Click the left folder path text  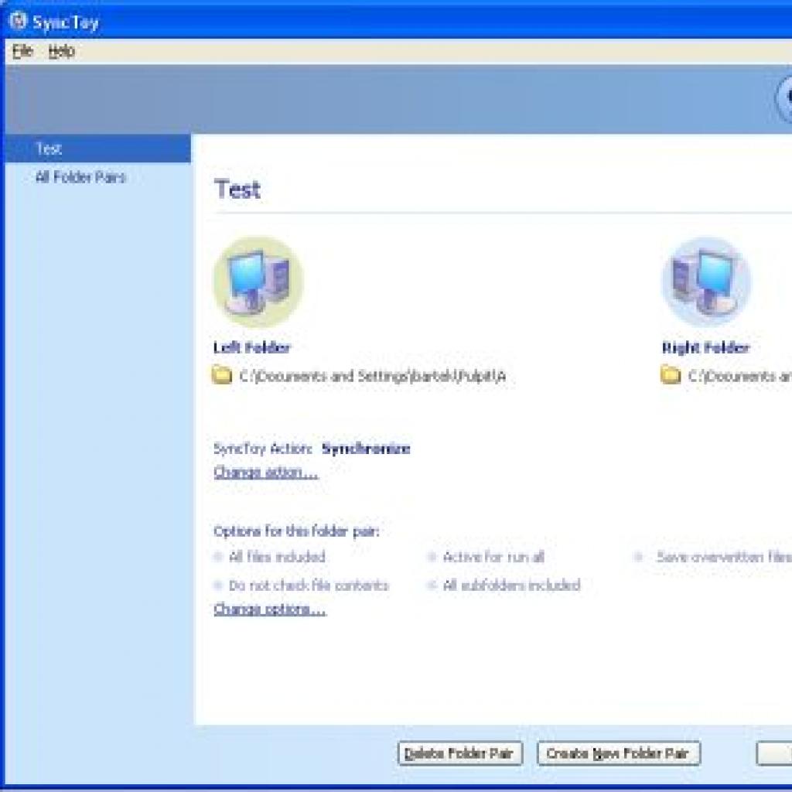click(373, 377)
